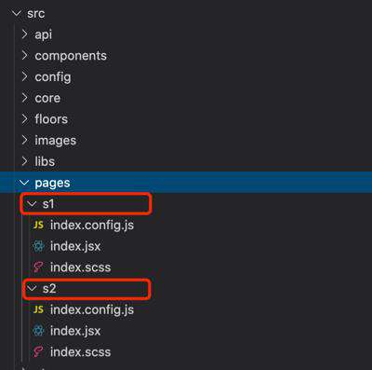Select the config folder
The image size is (372, 370).
pyautogui.click(x=53, y=77)
